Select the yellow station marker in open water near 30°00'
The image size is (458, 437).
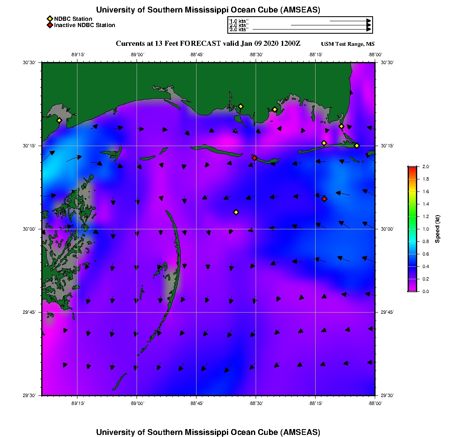pos(236,212)
